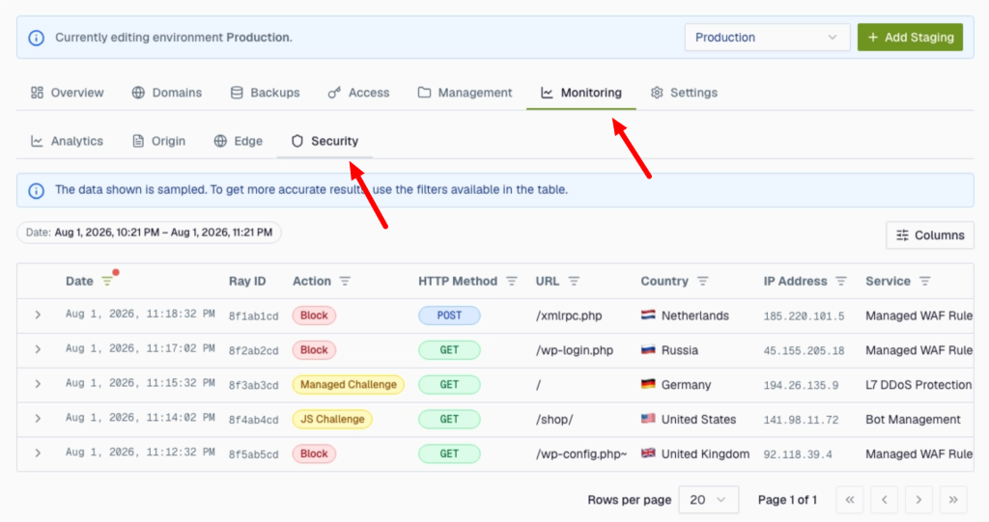Screen dimensions: 989x522
Task: Open the Management tab
Action: tap(465, 93)
